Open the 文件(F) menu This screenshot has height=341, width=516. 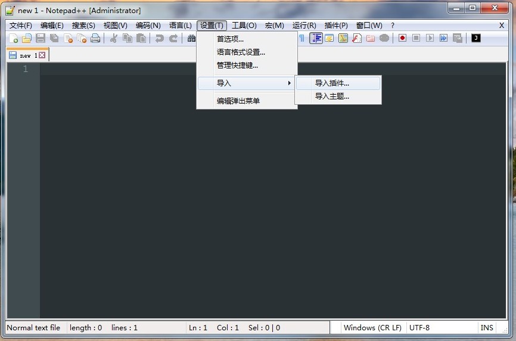tap(21, 26)
